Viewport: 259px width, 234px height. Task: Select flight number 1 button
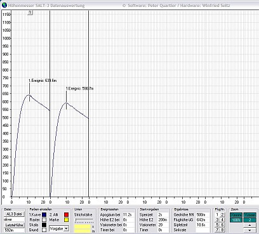point(217,215)
